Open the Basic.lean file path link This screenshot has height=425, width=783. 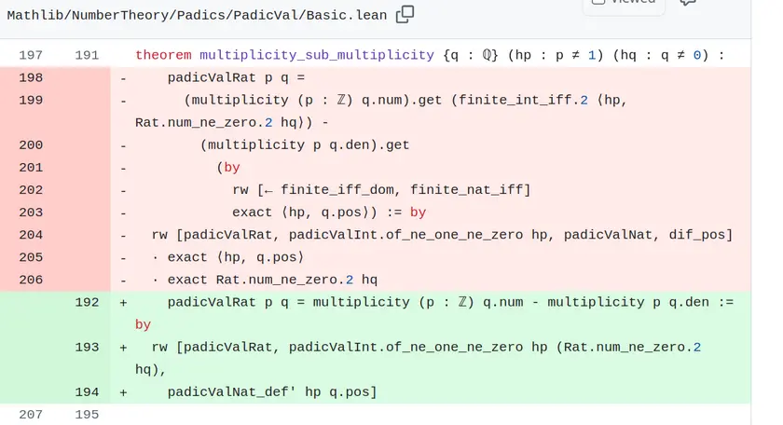coord(197,15)
